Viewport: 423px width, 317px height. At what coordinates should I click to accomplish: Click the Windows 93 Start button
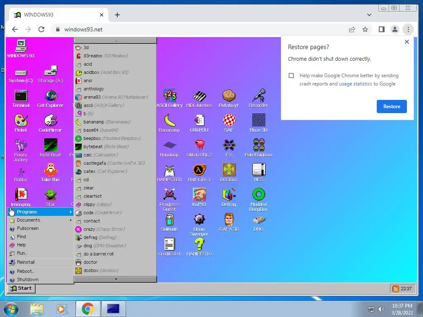coord(21,288)
